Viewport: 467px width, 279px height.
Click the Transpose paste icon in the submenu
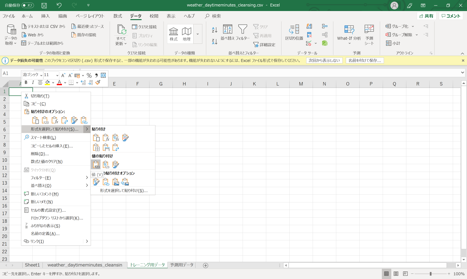[116, 147]
